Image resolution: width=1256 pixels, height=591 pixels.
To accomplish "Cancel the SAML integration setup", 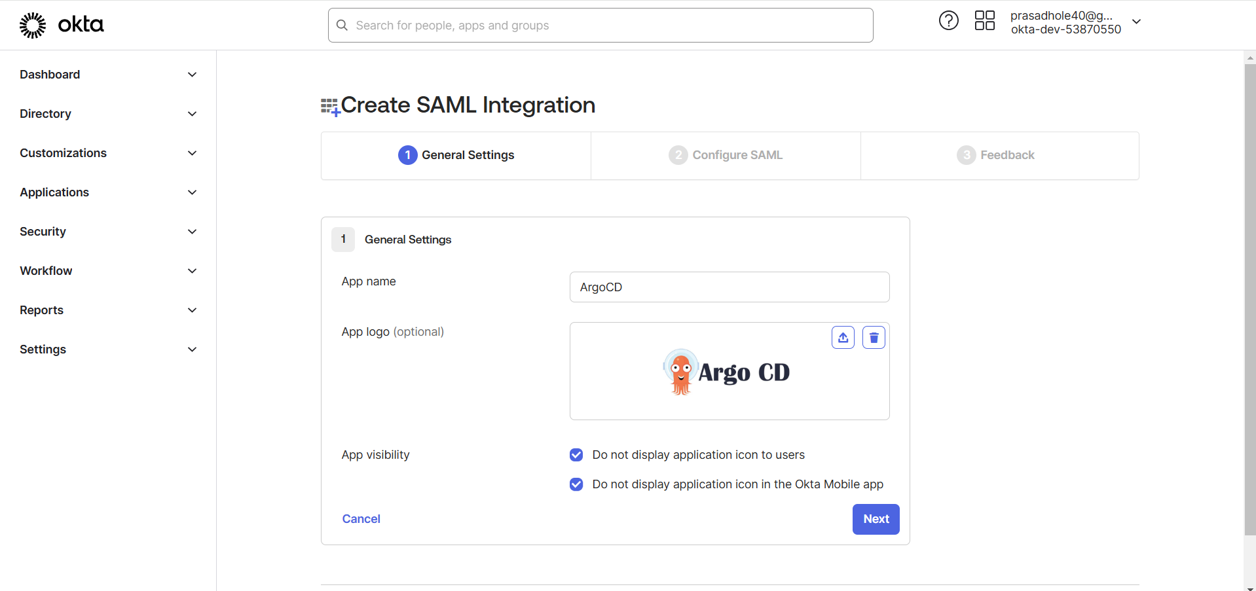I will point(361,518).
